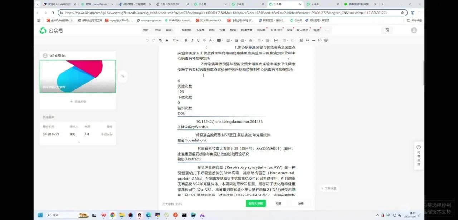Open the user avatar at top right
This screenshot has height=220, width=458.
pyautogui.click(x=414, y=30)
